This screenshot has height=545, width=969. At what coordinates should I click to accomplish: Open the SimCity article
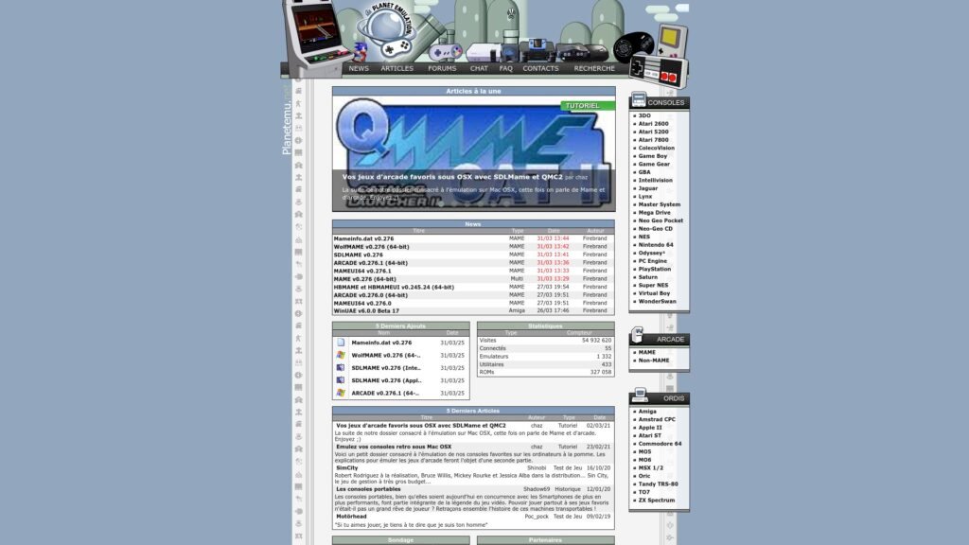click(x=346, y=467)
